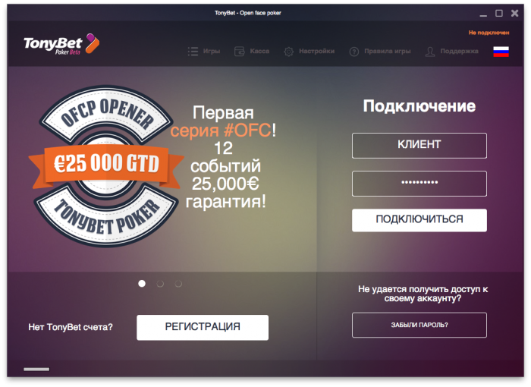Open the Russian flag language selector
This screenshot has height=387, width=531.
point(501,52)
